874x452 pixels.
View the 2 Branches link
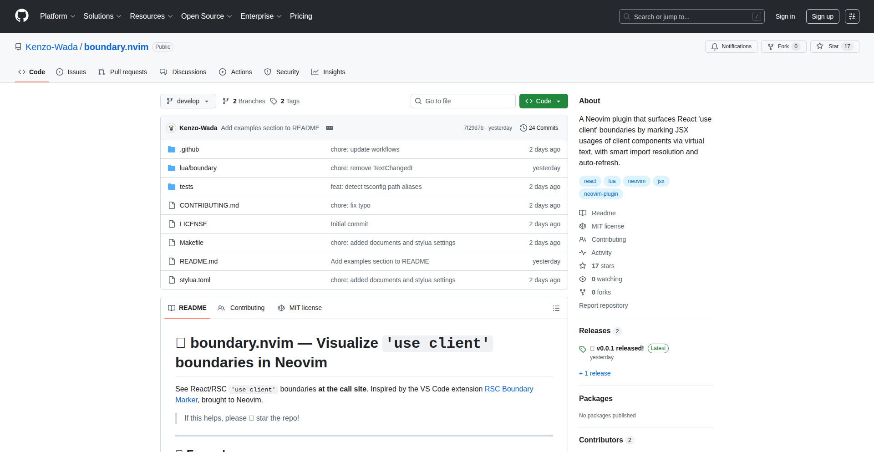244,101
